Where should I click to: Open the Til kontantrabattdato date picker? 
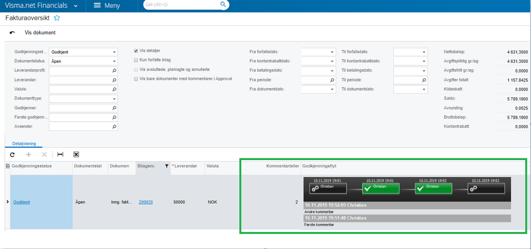tap(424, 61)
